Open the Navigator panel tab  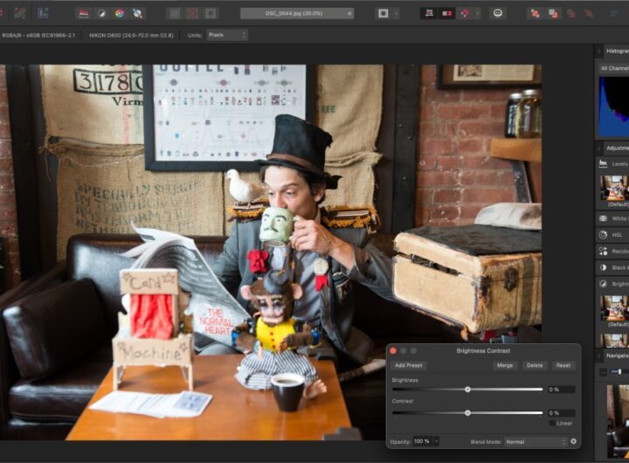(615, 356)
